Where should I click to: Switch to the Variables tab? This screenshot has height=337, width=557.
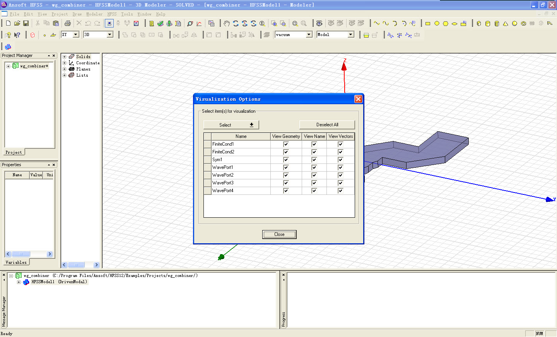16,262
